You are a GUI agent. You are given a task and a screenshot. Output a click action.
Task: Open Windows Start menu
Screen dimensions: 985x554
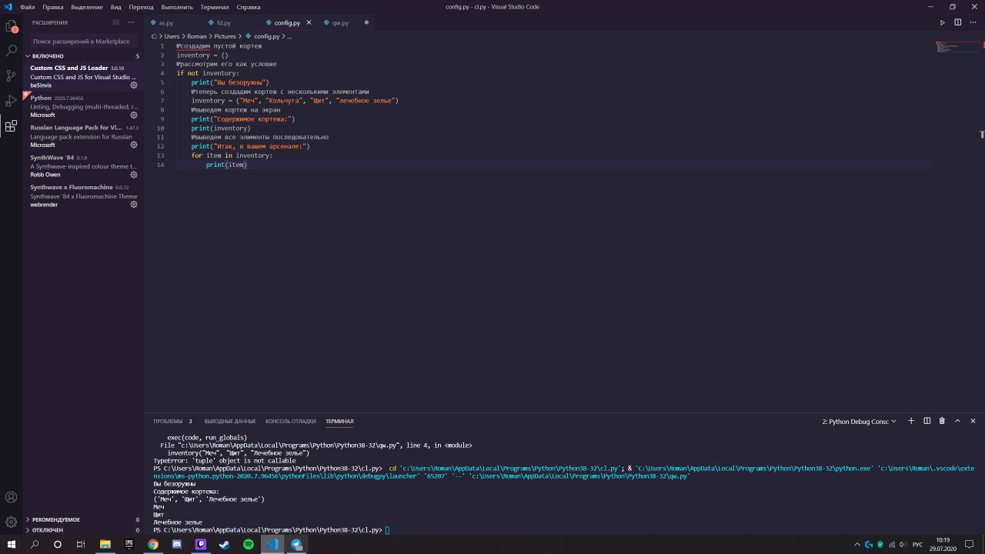pyautogui.click(x=11, y=544)
